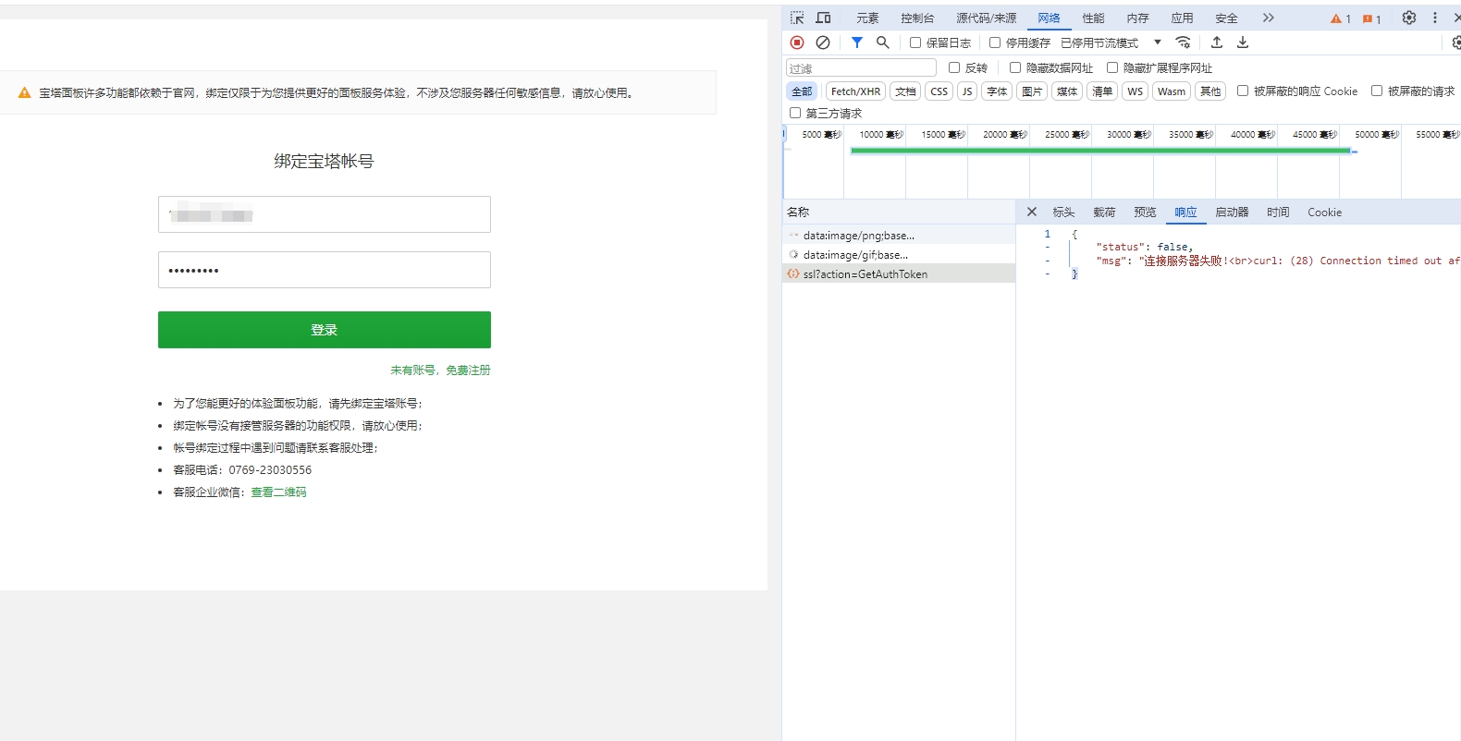
Task: Close the request details pane
Action: pos(1032,212)
